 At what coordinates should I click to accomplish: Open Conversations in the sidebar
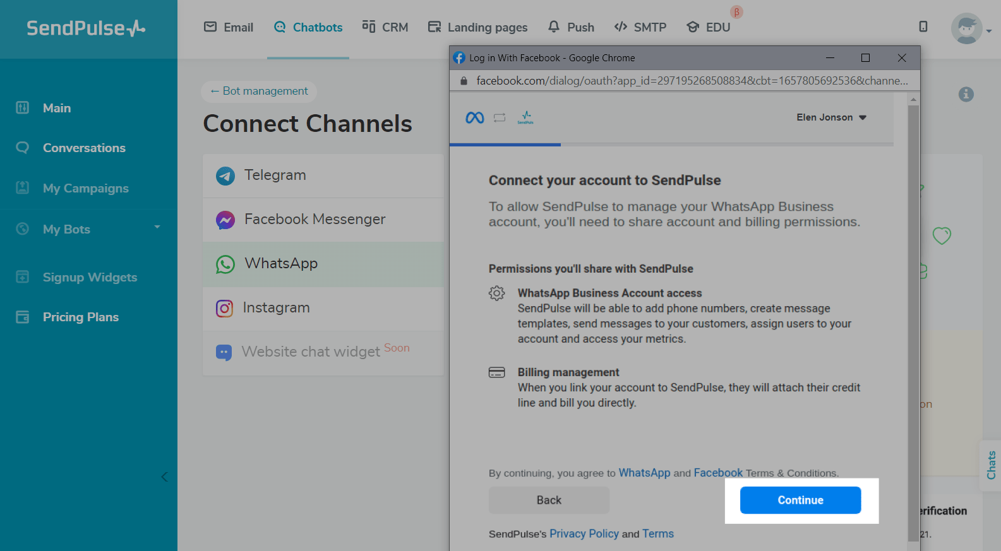[84, 148]
